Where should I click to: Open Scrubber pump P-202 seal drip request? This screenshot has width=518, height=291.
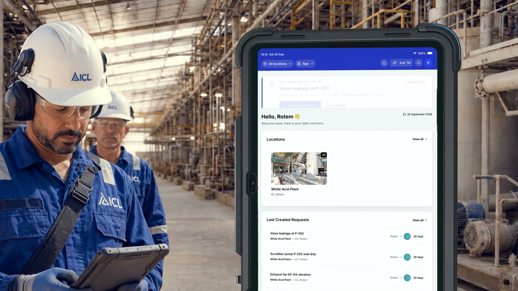(347, 257)
